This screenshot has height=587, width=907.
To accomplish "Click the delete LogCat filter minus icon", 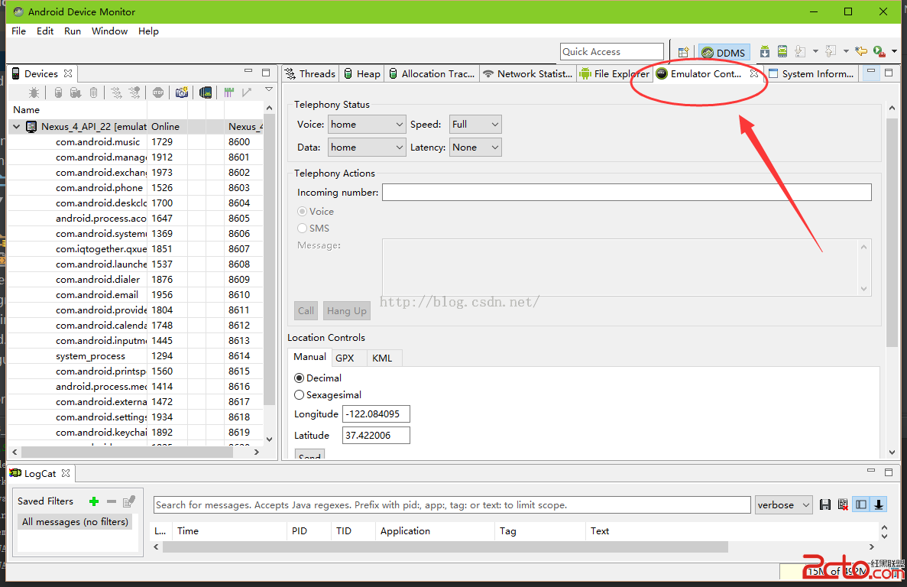I will 112,501.
